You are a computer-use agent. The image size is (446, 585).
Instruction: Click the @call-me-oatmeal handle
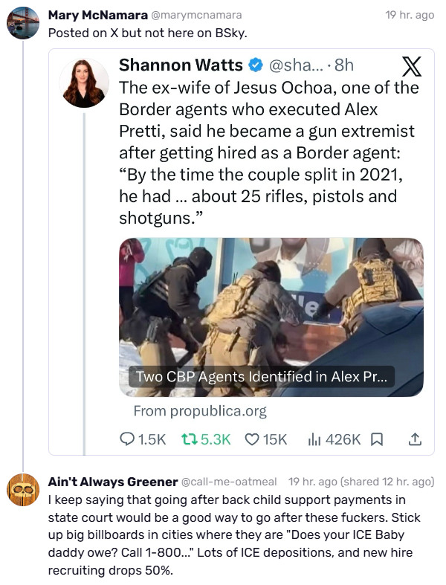[x=229, y=482]
